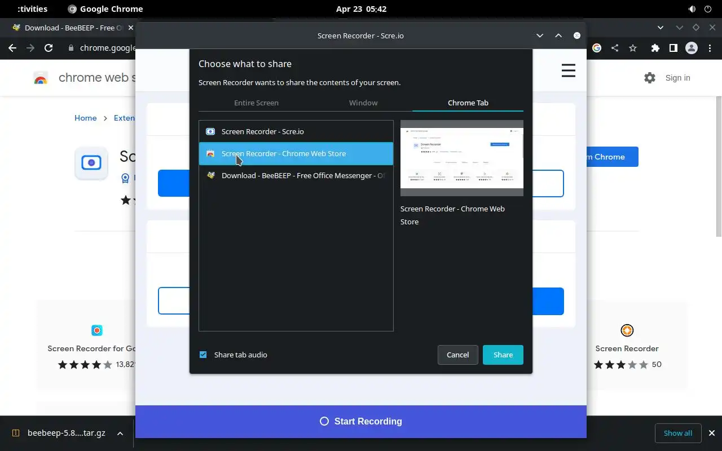Open Chrome profile avatar

[692, 48]
